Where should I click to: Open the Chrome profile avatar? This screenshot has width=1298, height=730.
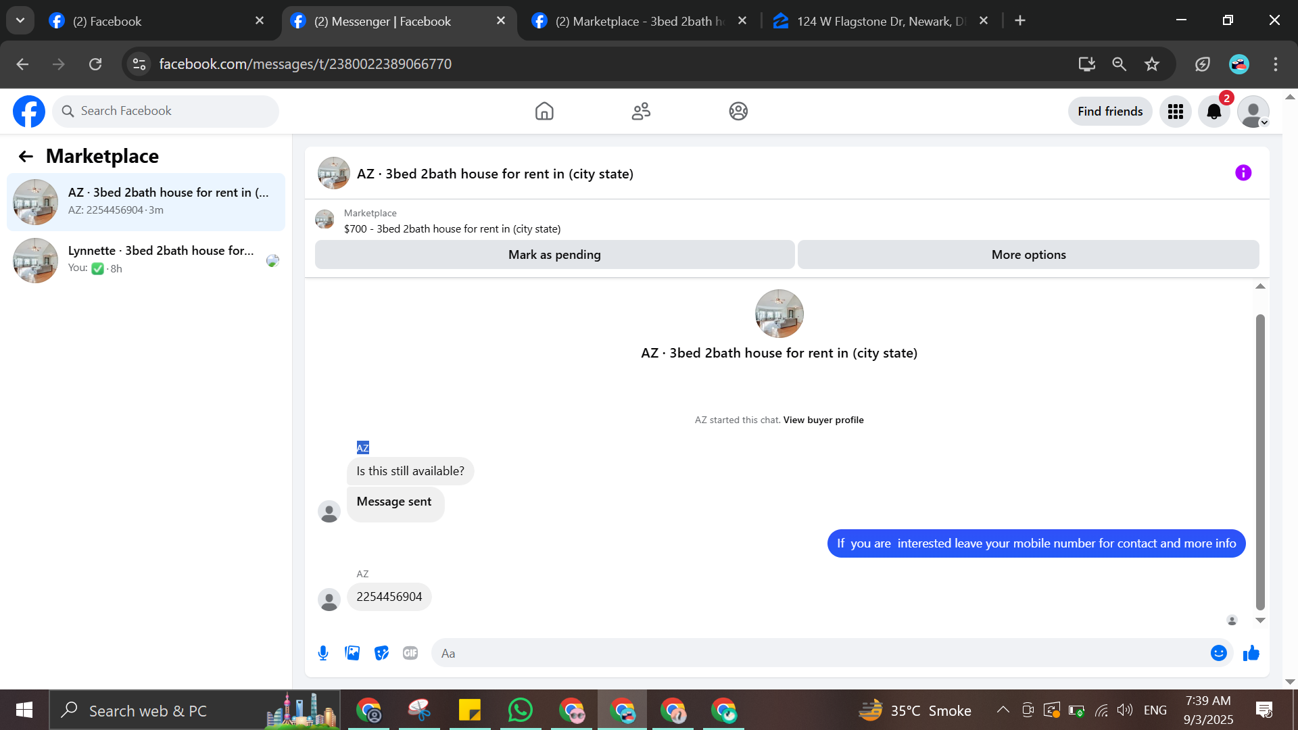(1239, 64)
